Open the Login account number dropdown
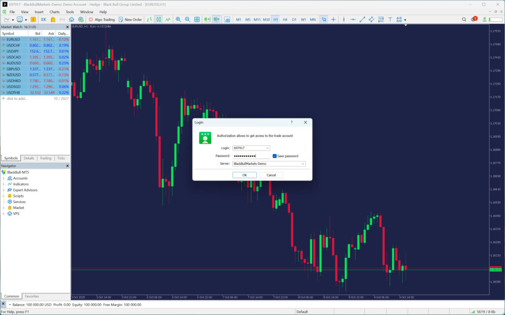Screen dimensions: 505x315 (267, 148)
